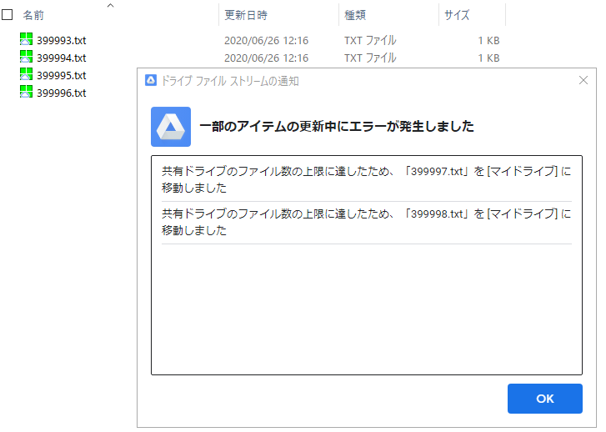Confirm the error dialog with OK

point(545,399)
